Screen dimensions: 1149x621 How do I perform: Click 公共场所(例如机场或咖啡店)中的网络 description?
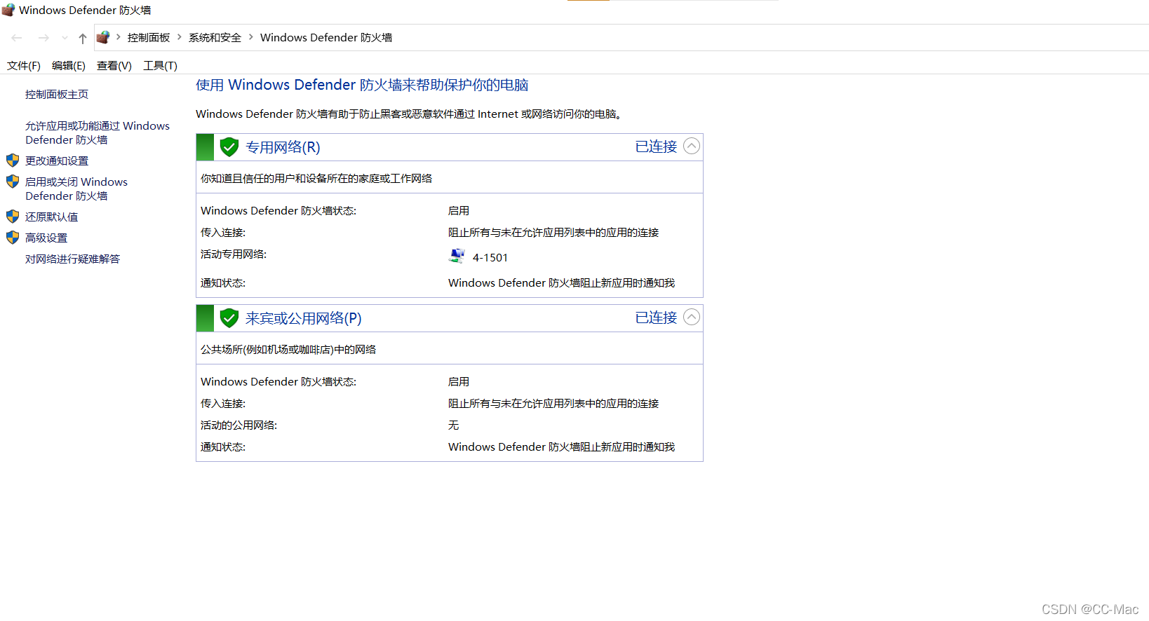(x=288, y=349)
